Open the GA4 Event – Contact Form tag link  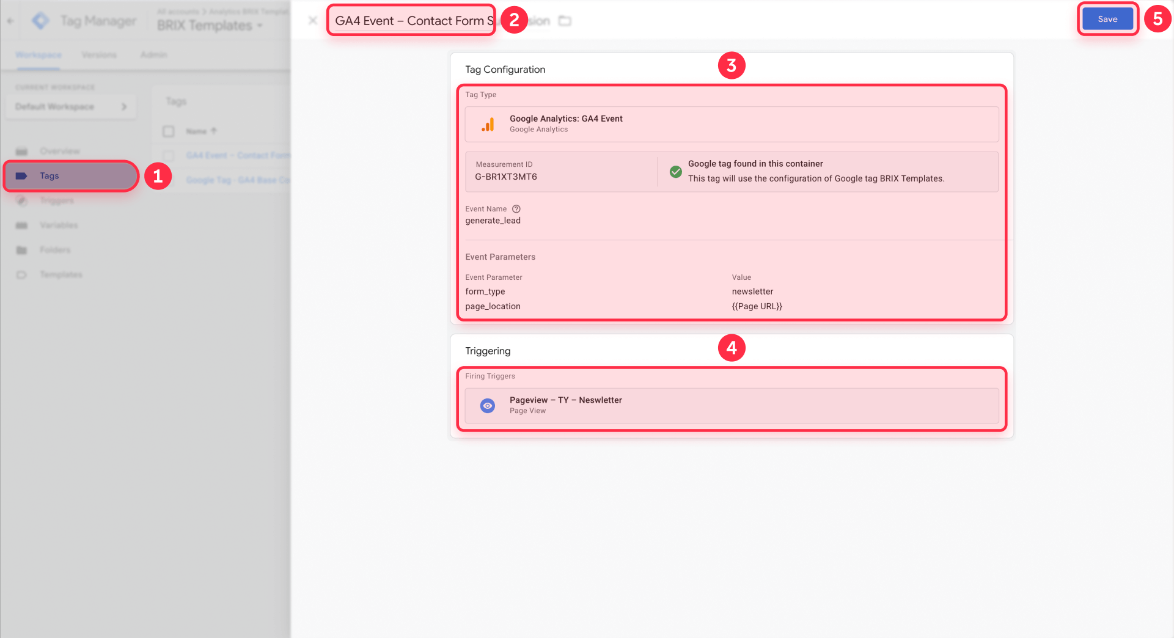238,156
